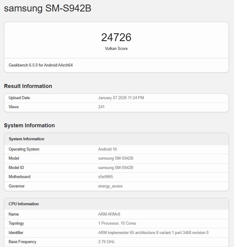Click the Vulkan Score label
Screen dimensions: 234x247
click(x=117, y=48)
